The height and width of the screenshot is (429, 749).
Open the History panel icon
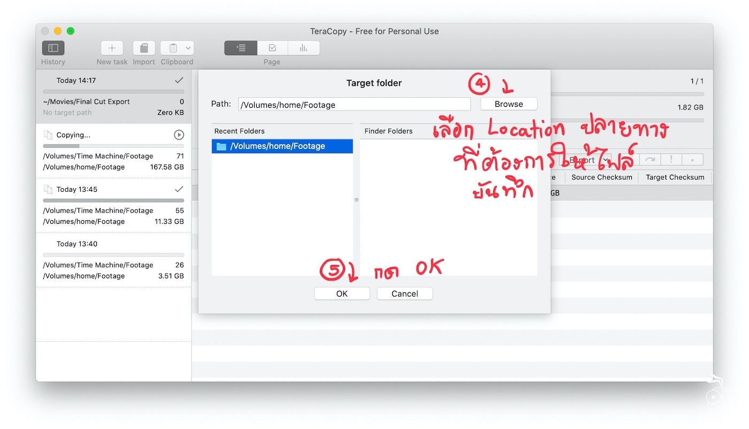pyautogui.click(x=53, y=48)
